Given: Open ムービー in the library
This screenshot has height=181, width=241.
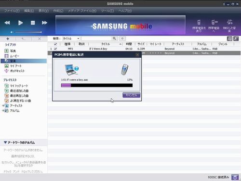Looking at the screenshot, I should coord(14,56).
